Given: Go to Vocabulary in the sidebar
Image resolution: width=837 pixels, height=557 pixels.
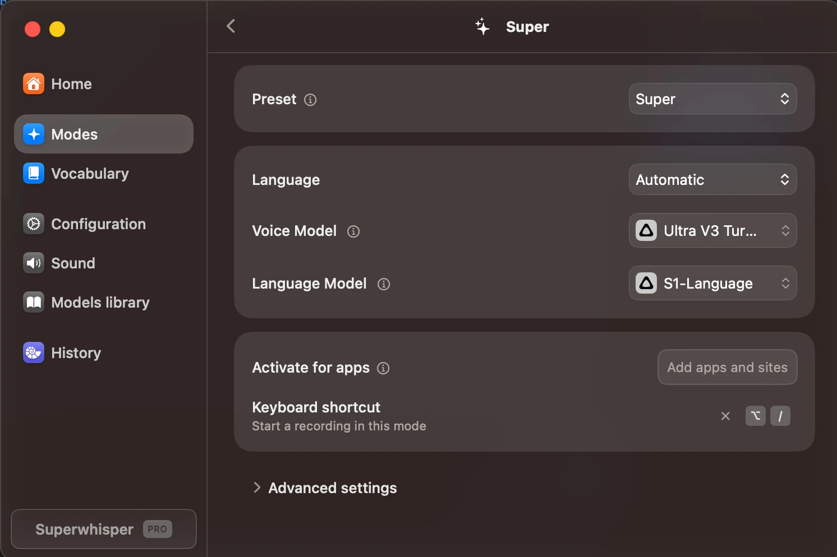Looking at the screenshot, I should 104,174.
